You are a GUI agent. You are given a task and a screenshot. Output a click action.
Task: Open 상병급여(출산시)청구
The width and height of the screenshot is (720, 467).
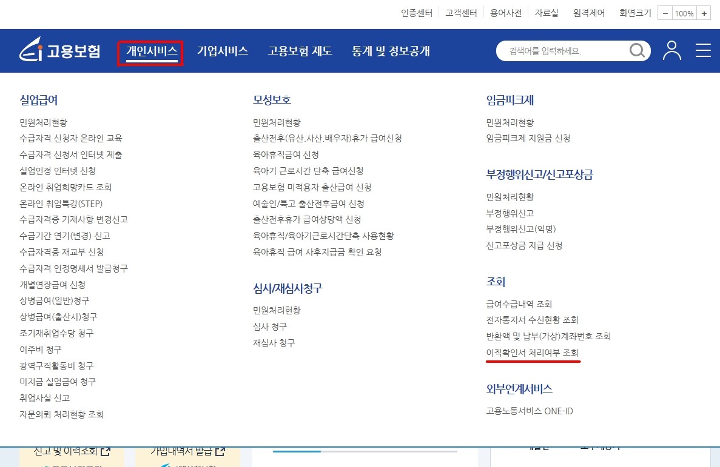(58, 317)
